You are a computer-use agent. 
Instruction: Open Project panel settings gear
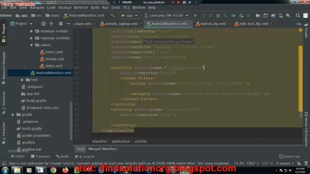[61, 24]
